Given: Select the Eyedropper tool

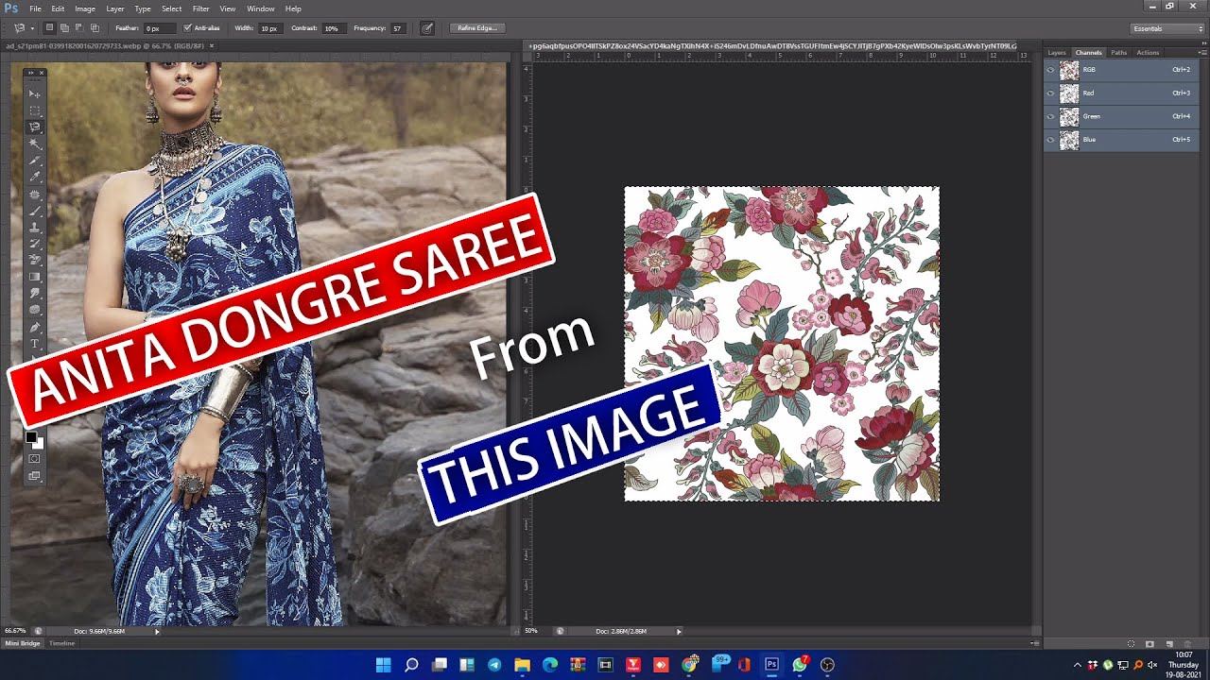Looking at the screenshot, I should click(x=35, y=177).
